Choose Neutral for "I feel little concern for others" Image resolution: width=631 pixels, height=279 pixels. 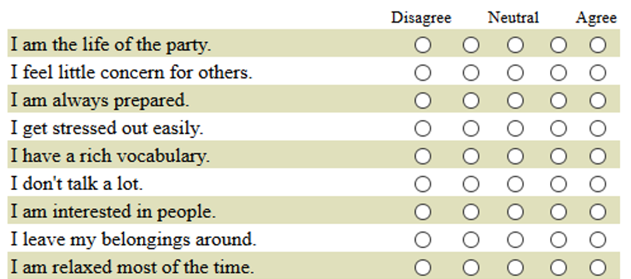(515, 73)
